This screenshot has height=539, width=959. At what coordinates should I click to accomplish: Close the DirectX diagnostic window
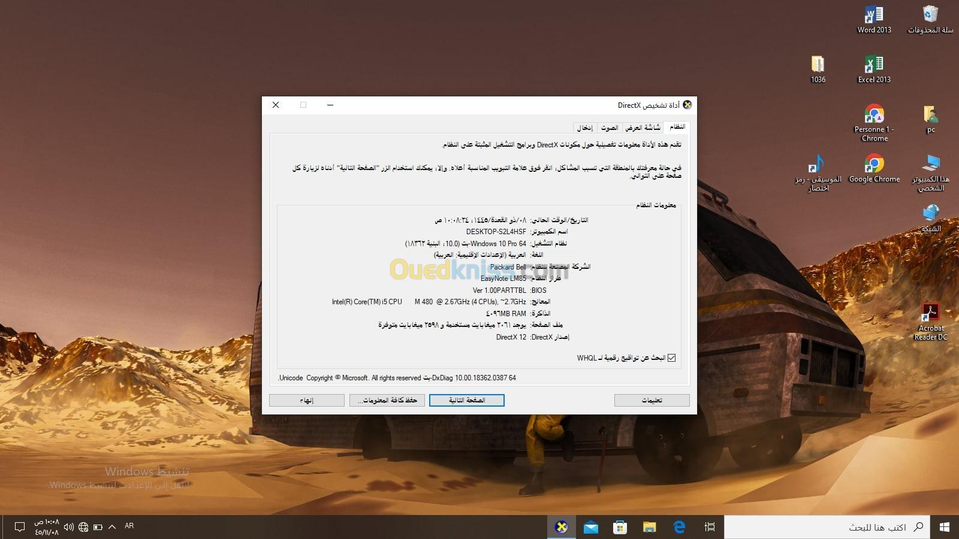[276, 105]
